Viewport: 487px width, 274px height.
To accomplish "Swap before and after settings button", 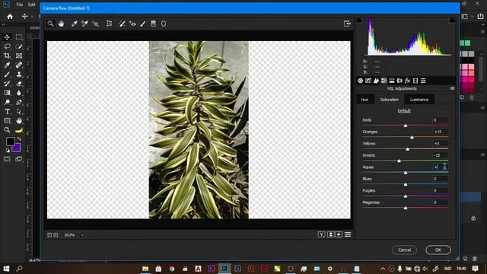I will [x=330, y=234].
